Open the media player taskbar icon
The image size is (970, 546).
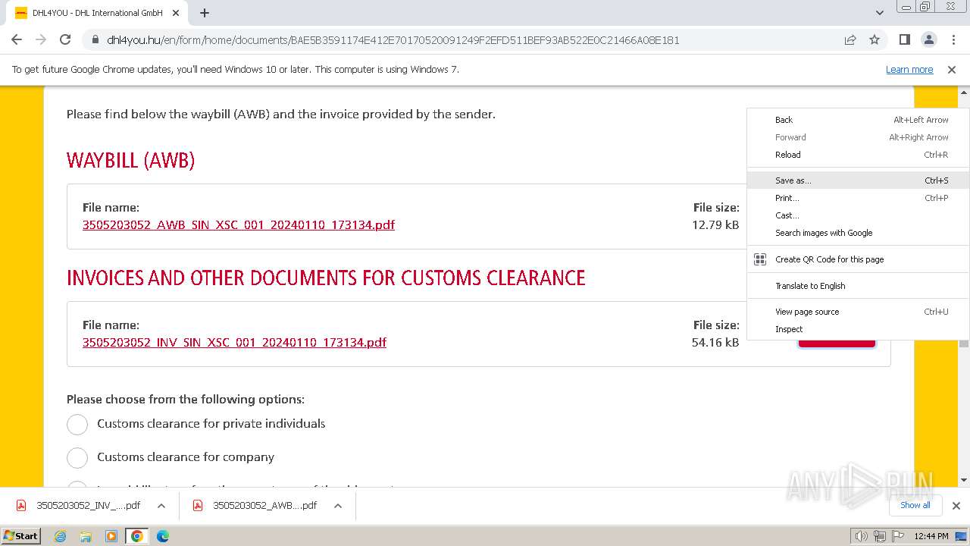click(111, 536)
